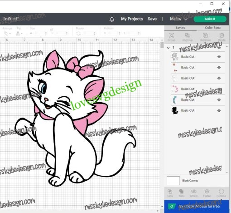Click the green Make It button

pos(210,19)
